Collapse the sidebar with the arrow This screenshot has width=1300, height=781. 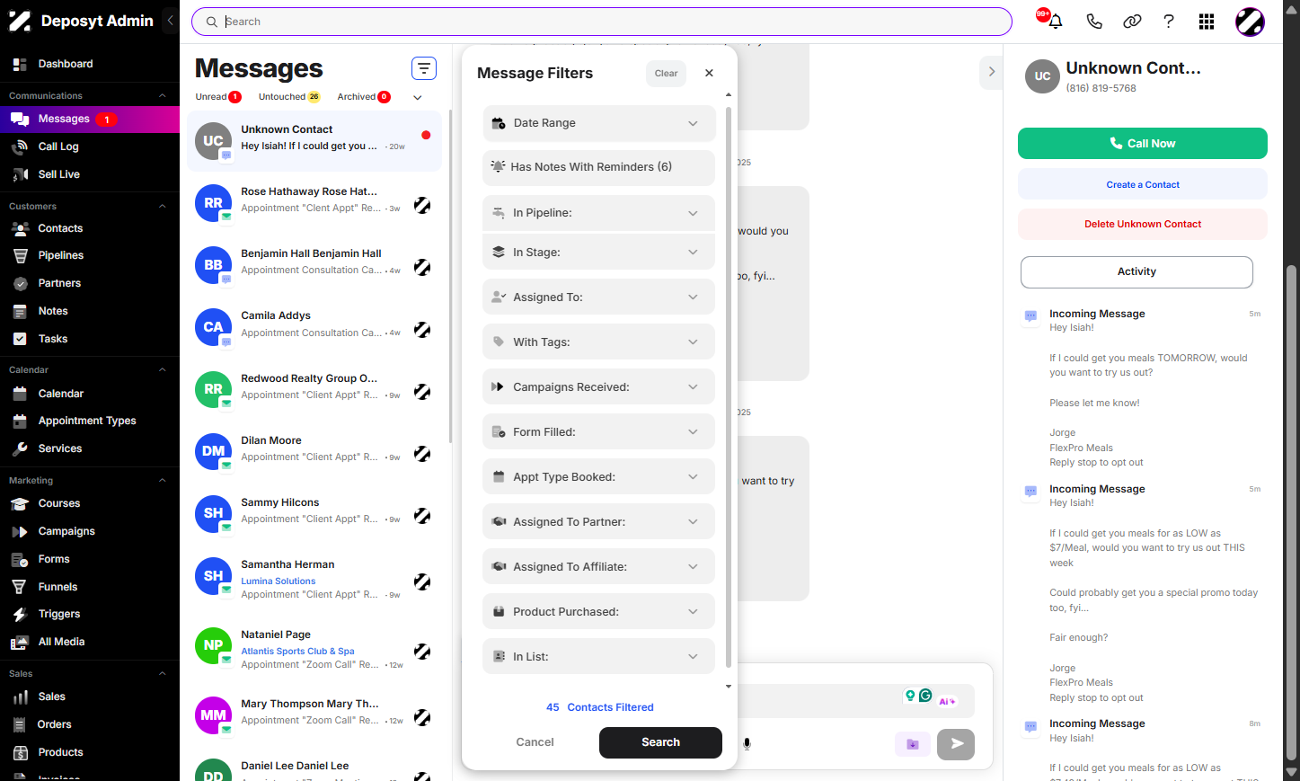point(170,21)
